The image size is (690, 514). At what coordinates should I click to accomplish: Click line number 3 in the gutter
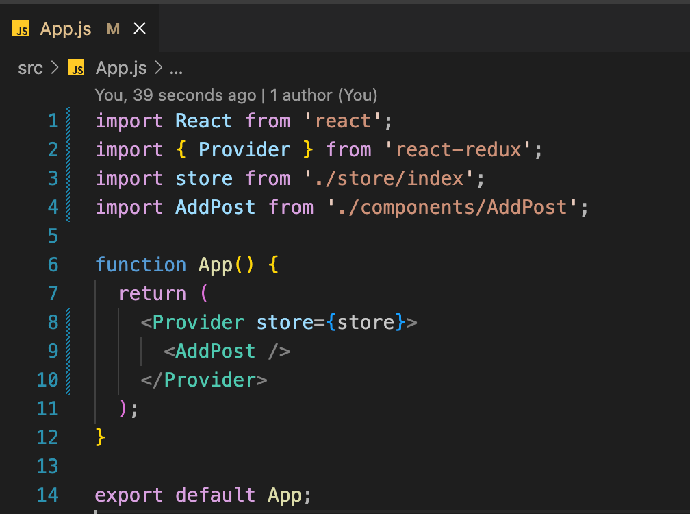[53, 178]
